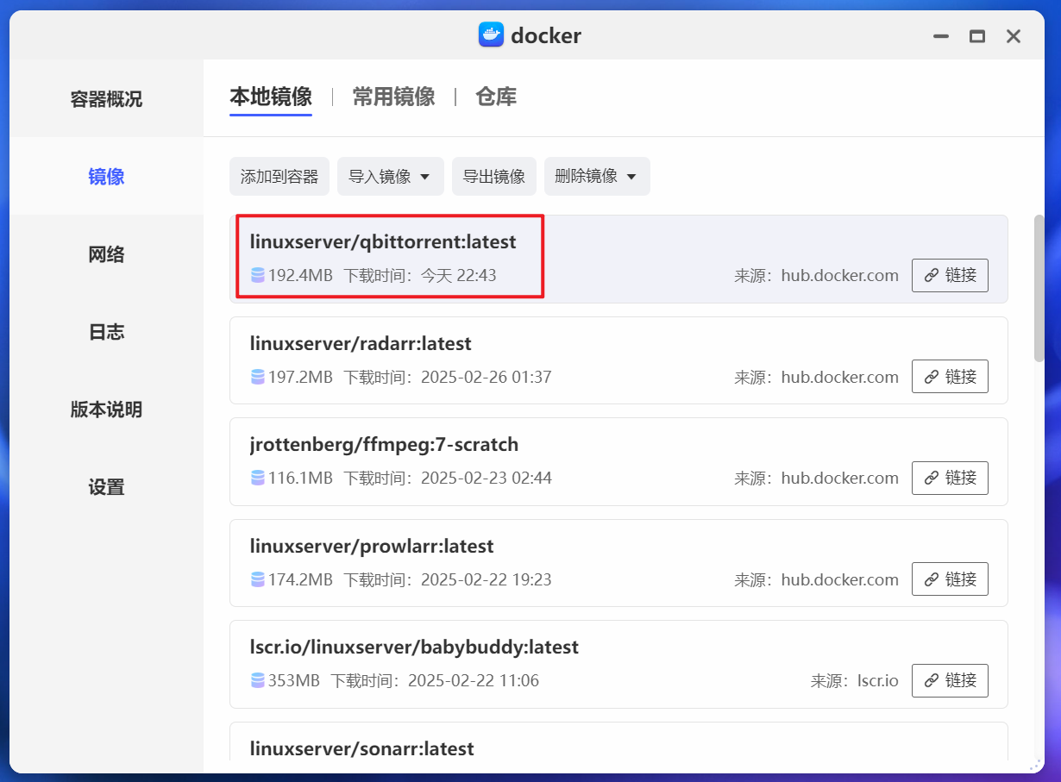
Task: Click download time 今天 22:43
Action: point(459,276)
